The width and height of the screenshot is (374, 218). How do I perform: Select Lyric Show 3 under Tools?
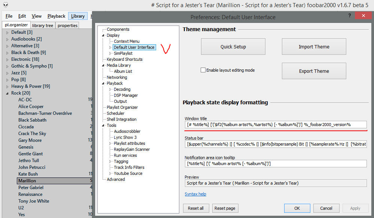pyautogui.click(x=125, y=137)
